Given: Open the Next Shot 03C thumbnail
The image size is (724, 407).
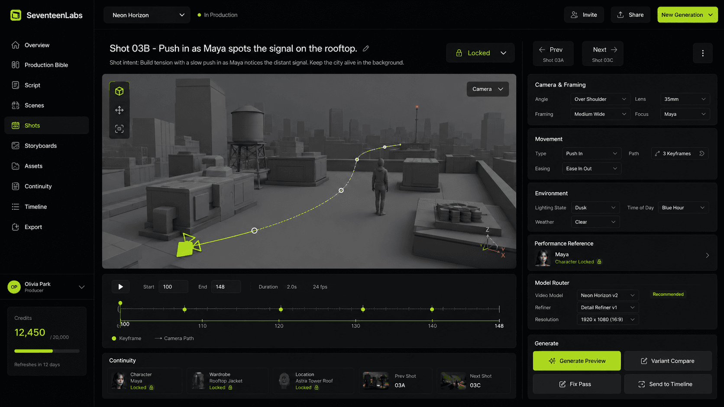Looking at the screenshot, I should tap(453, 381).
